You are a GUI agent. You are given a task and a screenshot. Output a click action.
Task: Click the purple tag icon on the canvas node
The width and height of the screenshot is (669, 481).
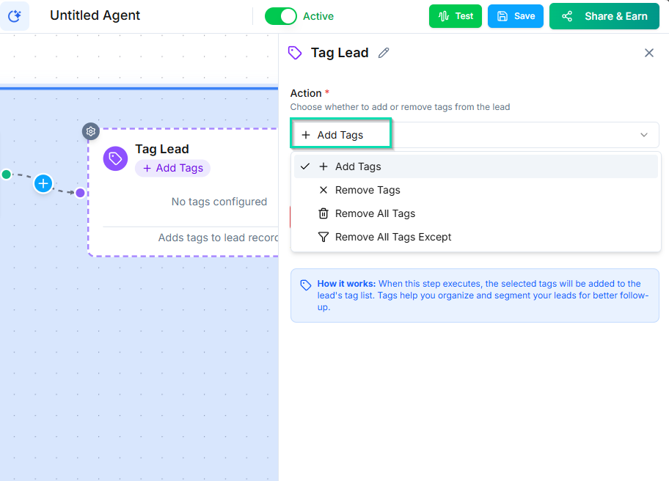click(115, 158)
